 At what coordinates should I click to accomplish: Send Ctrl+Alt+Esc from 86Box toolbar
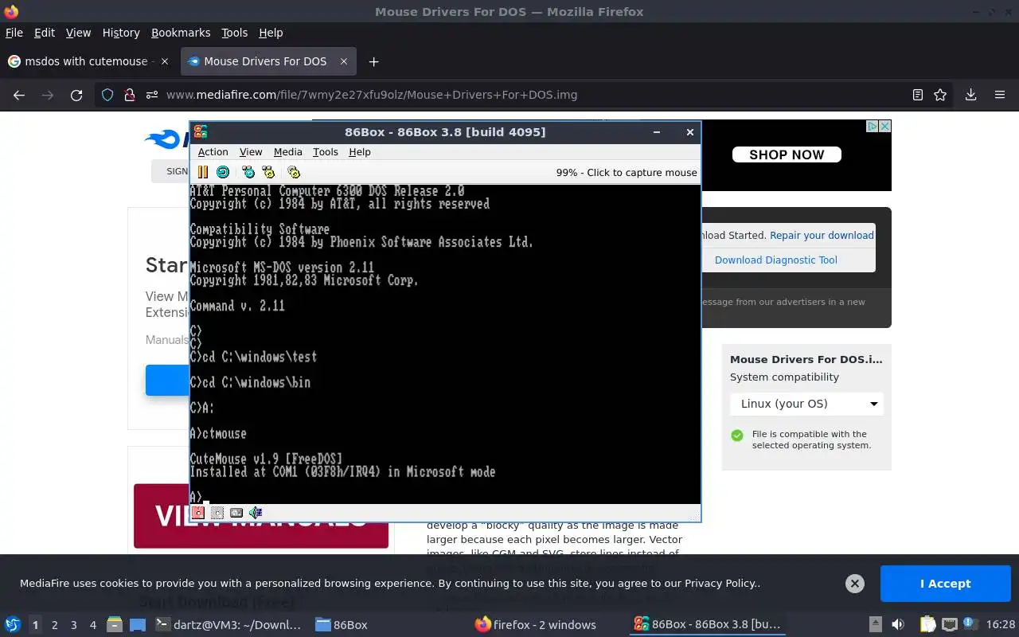(268, 172)
